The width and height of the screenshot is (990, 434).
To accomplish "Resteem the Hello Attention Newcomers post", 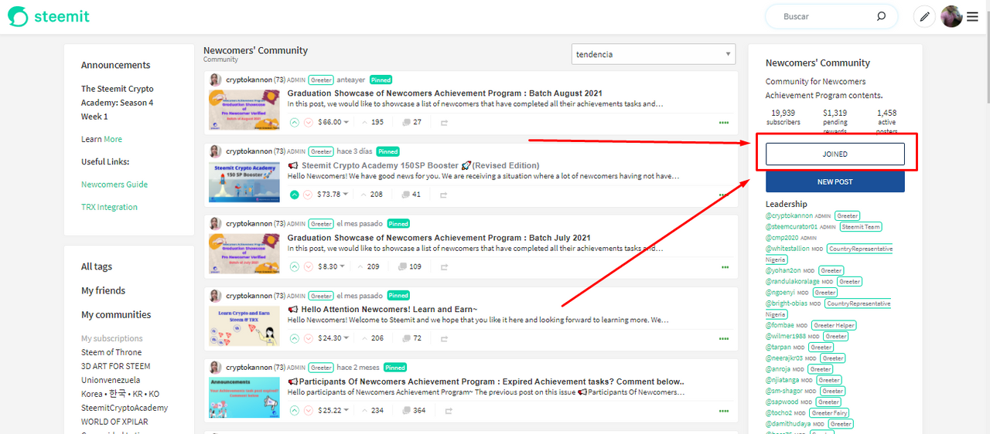I will point(444,338).
